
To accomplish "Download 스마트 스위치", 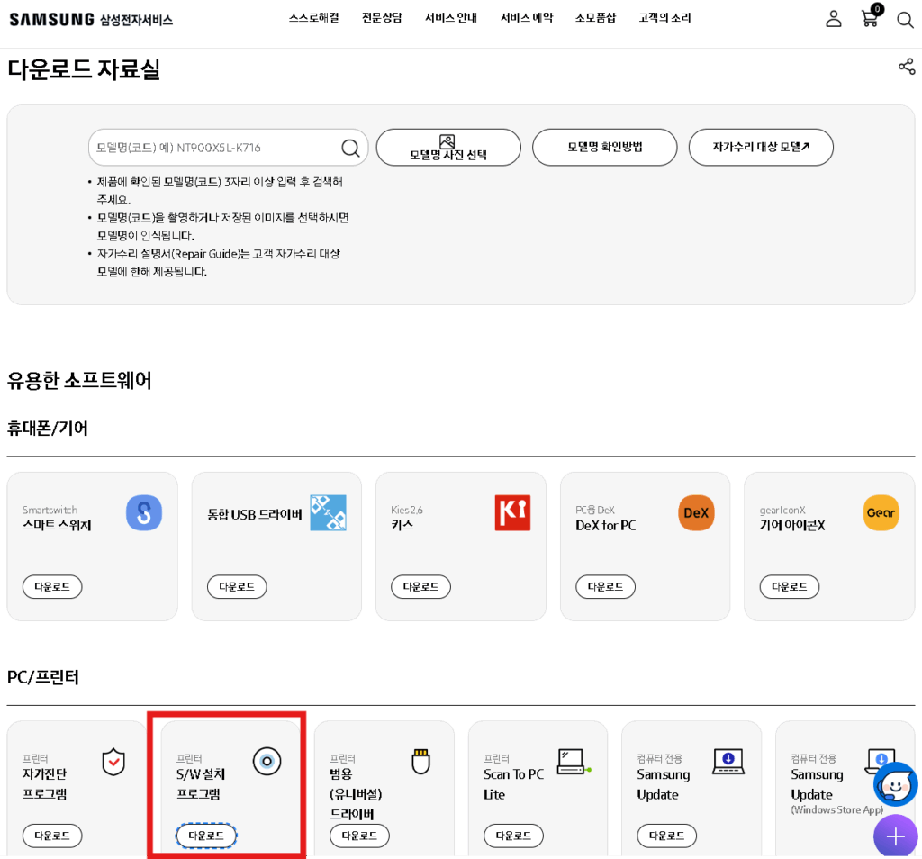I will 52,587.
